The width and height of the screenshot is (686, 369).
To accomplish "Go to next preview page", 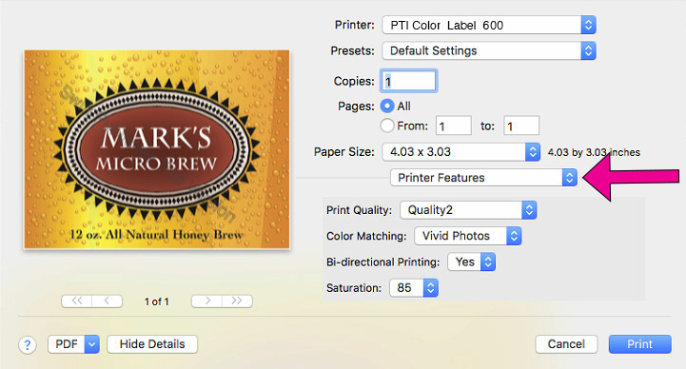I will tap(206, 301).
